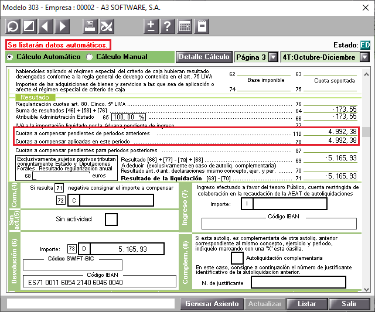Screen dimensions: 375x312
Task: Click value 4.992,38 in box 110
Action: tap(342, 132)
